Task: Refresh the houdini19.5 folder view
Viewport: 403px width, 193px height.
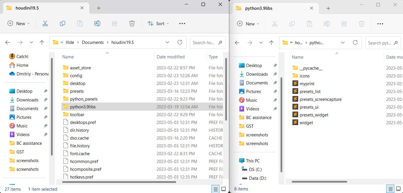Action: point(180,42)
